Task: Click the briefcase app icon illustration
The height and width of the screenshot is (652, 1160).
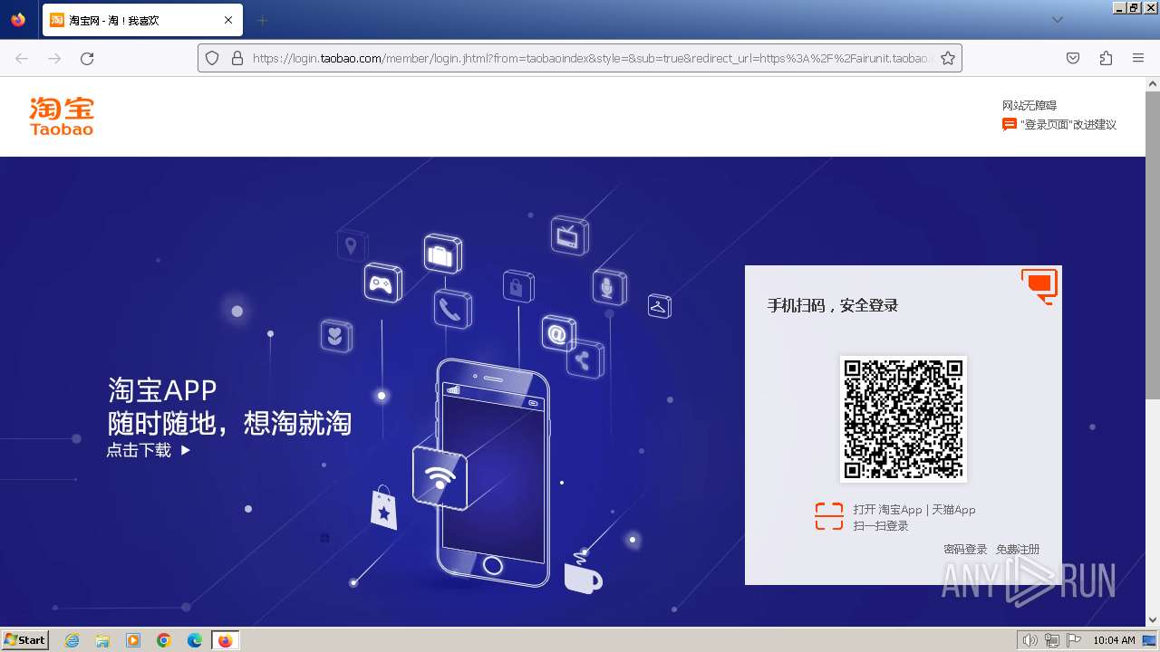Action: [x=442, y=254]
